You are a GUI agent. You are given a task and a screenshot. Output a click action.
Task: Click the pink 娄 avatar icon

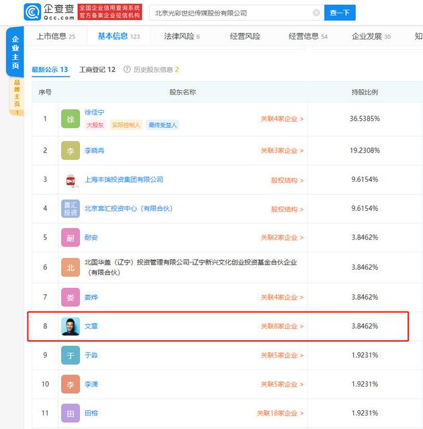[70, 297]
